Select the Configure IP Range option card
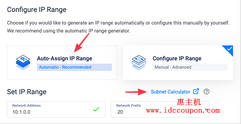241x124 pixels. (x=178, y=63)
